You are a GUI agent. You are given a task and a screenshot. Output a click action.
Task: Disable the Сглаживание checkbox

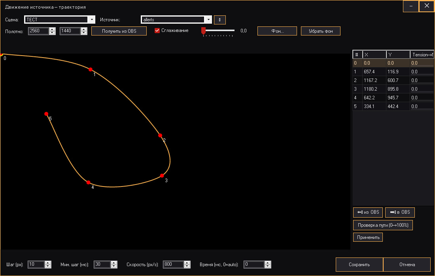[157, 30]
